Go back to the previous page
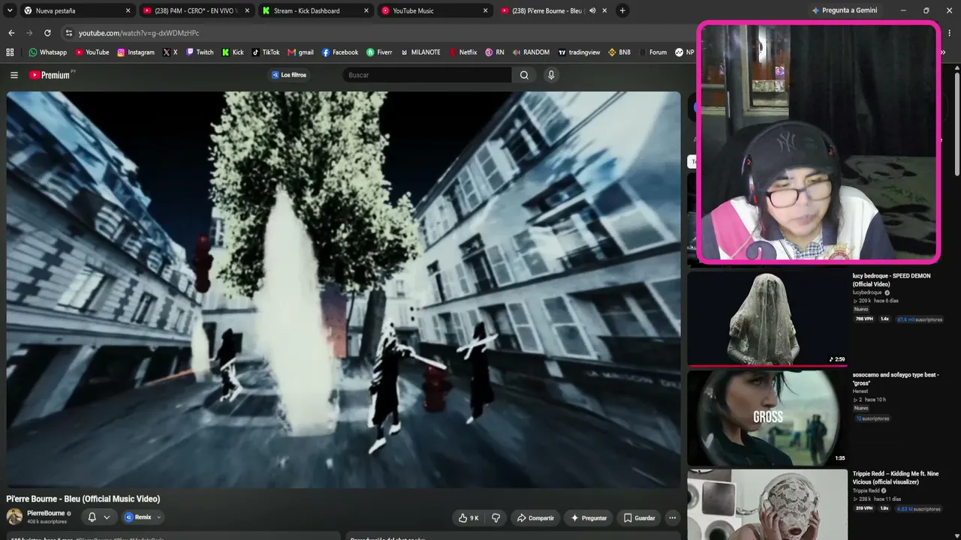Viewport: 961px width, 540px height. click(x=11, y=33)
